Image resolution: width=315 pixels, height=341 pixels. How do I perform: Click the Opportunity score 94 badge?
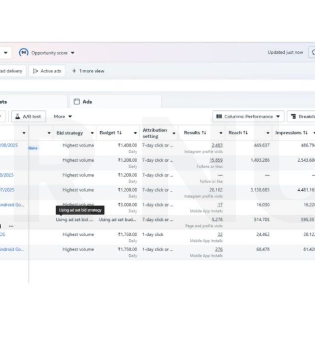(23, 52)
